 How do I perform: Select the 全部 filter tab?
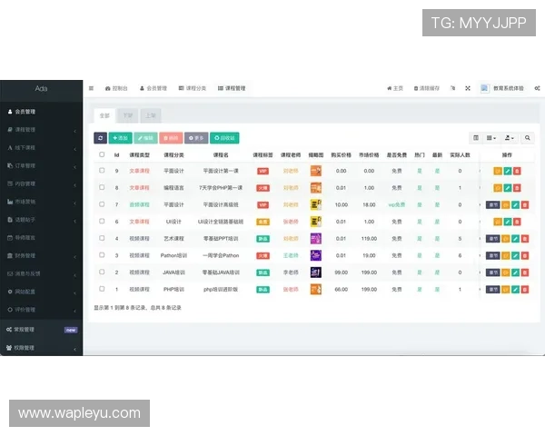[104, 115]
